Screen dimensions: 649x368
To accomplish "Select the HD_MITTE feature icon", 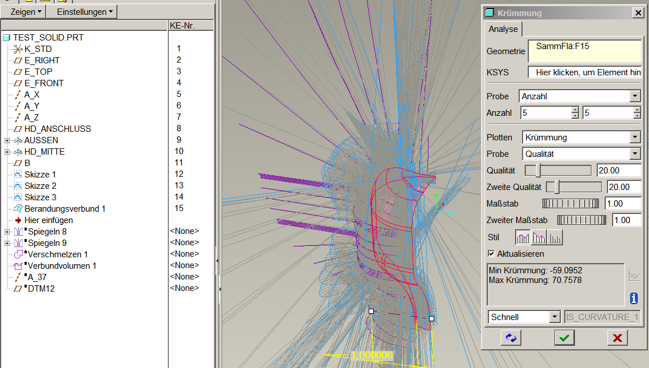I will pos(18,152).
